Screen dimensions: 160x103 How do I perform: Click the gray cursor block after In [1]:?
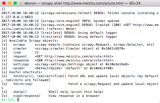coord(18,100)
